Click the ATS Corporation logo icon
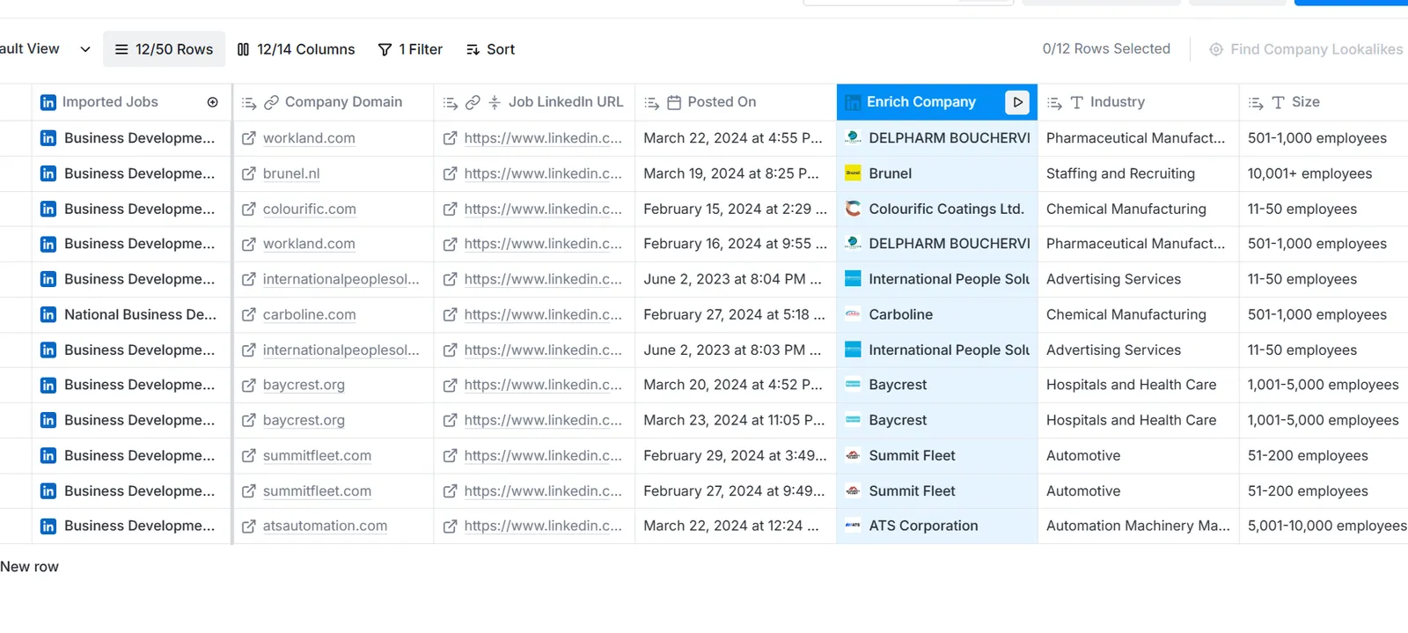 tap(853, 526)
